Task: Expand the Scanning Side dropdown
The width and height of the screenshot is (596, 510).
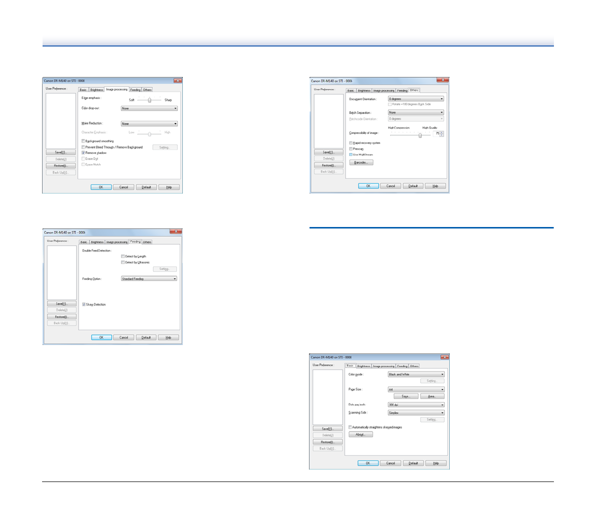Action: (x=416, y=413)
